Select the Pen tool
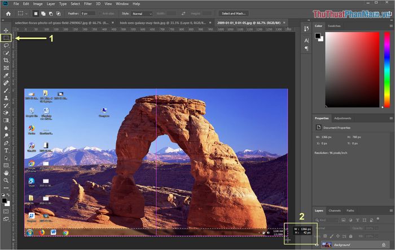This screenshot has height=250, width=395. (6, 143)
